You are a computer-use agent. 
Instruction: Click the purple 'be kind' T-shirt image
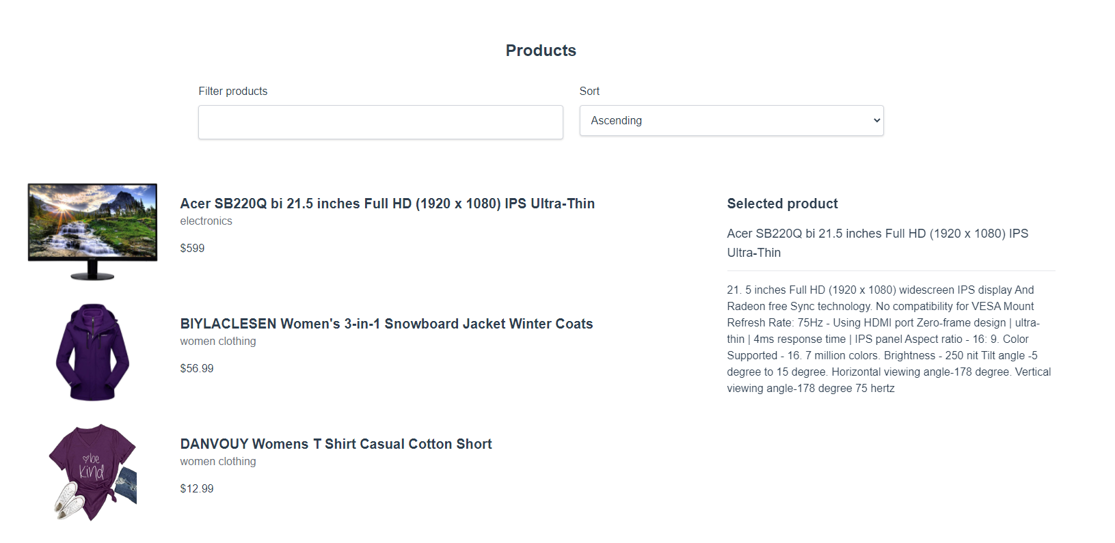(92, 472)
